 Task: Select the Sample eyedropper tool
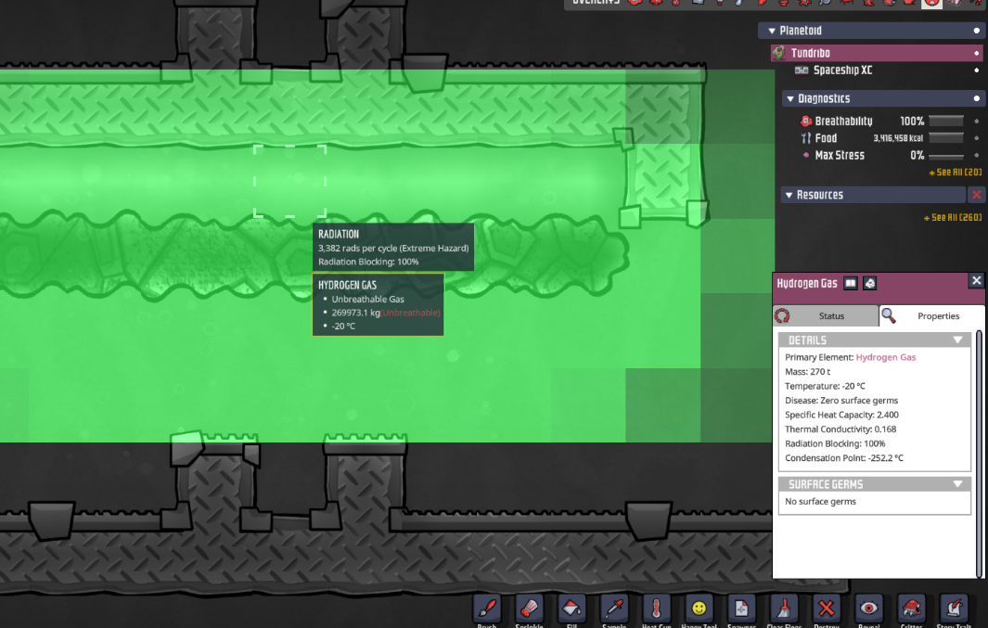614,609
